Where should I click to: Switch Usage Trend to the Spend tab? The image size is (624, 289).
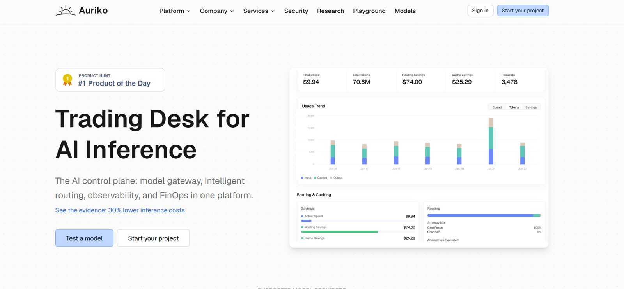pyautogui.click(x=497, y=107)
